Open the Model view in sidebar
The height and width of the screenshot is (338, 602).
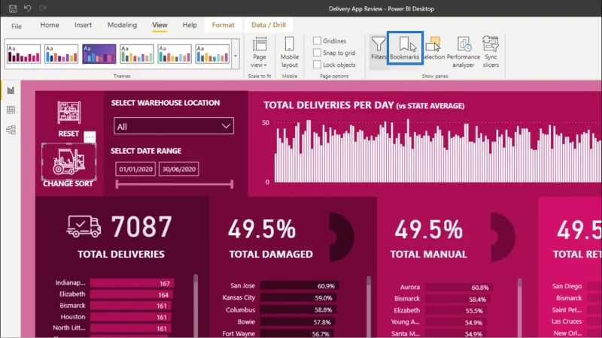(x=11, y=130)
